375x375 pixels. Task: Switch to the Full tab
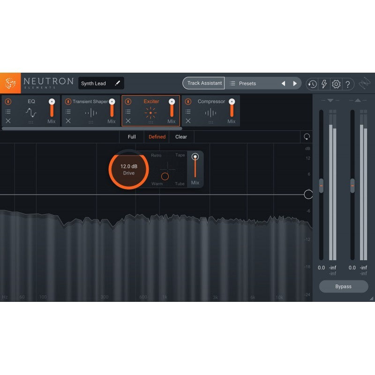(x=131, y=137)
